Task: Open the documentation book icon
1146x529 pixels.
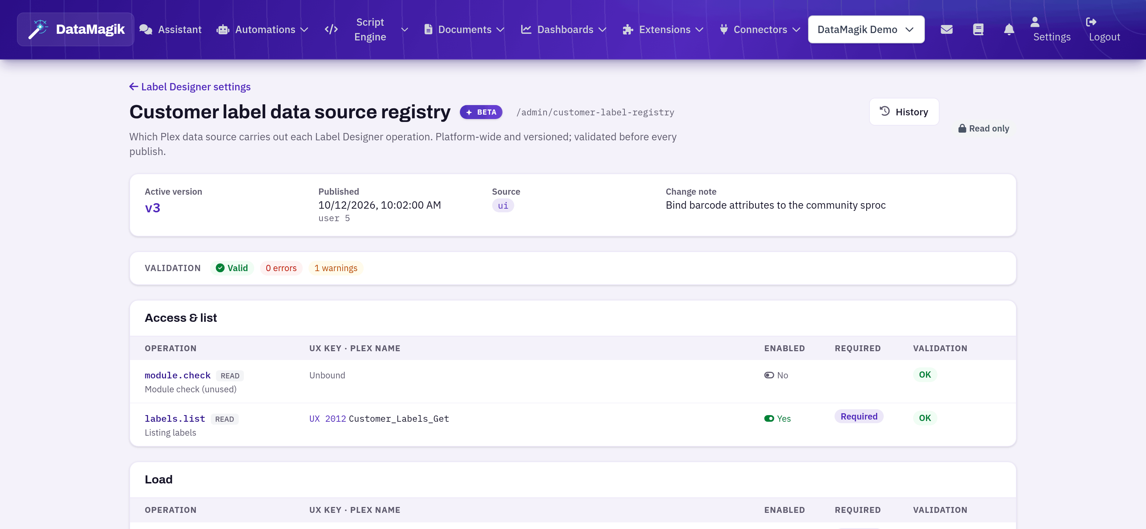Action: click(x=978, y=29)
